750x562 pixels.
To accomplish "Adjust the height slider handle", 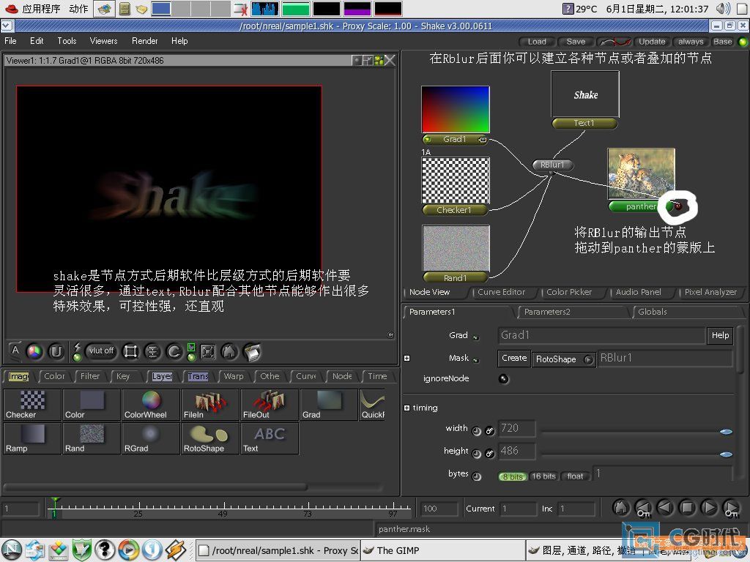I will tap(726, 454).
